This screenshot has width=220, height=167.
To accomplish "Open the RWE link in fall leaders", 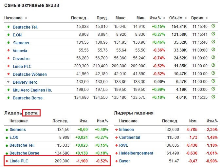I will point(124,145).
